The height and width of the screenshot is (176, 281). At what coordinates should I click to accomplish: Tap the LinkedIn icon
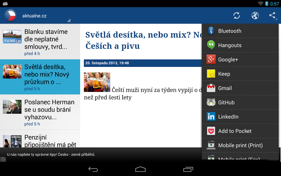(211, 117)
